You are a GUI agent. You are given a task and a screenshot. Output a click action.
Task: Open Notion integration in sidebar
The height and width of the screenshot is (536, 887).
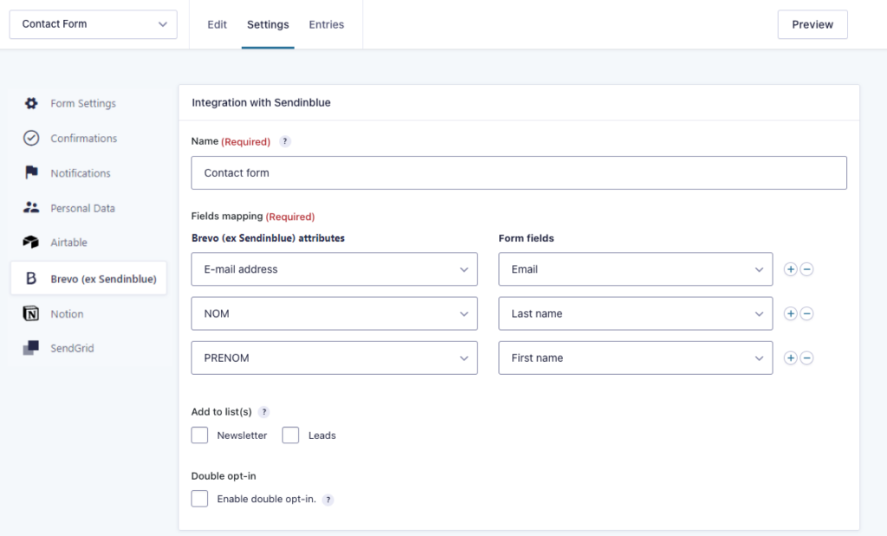coord(67,313)
